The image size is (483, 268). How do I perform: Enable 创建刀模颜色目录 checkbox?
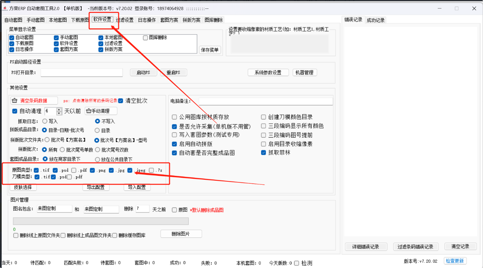(x=263, y=117)
